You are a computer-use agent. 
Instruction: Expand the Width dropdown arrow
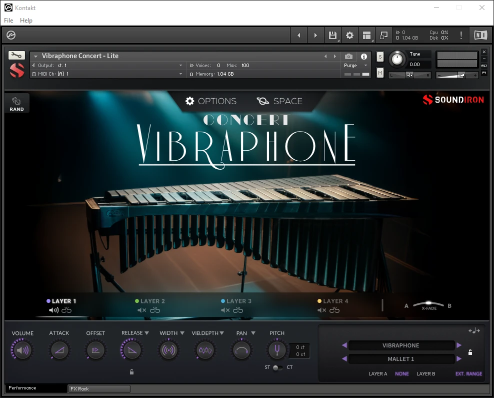tap(182, 333)
